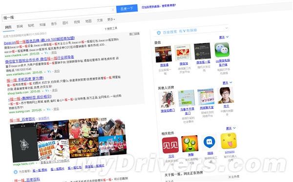The image size is (293, 182).
Task: Select the 网页 tab
Action: (x=8, y=27)
